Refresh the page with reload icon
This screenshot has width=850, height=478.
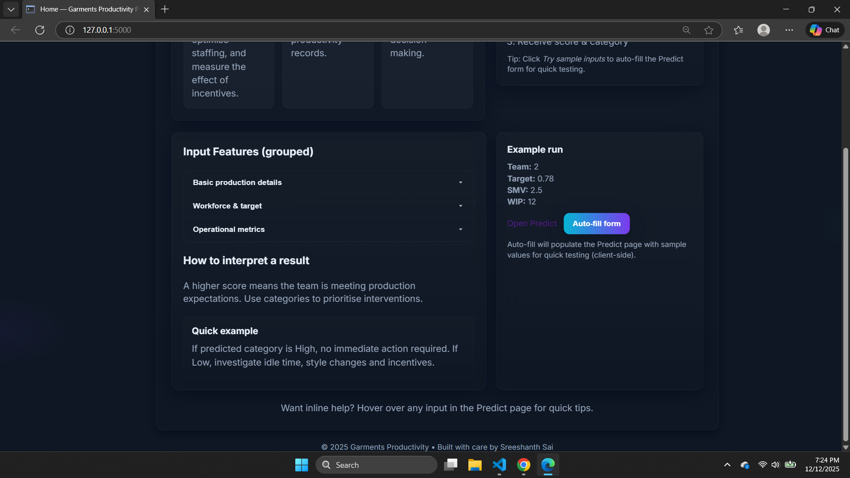(40, 30)
